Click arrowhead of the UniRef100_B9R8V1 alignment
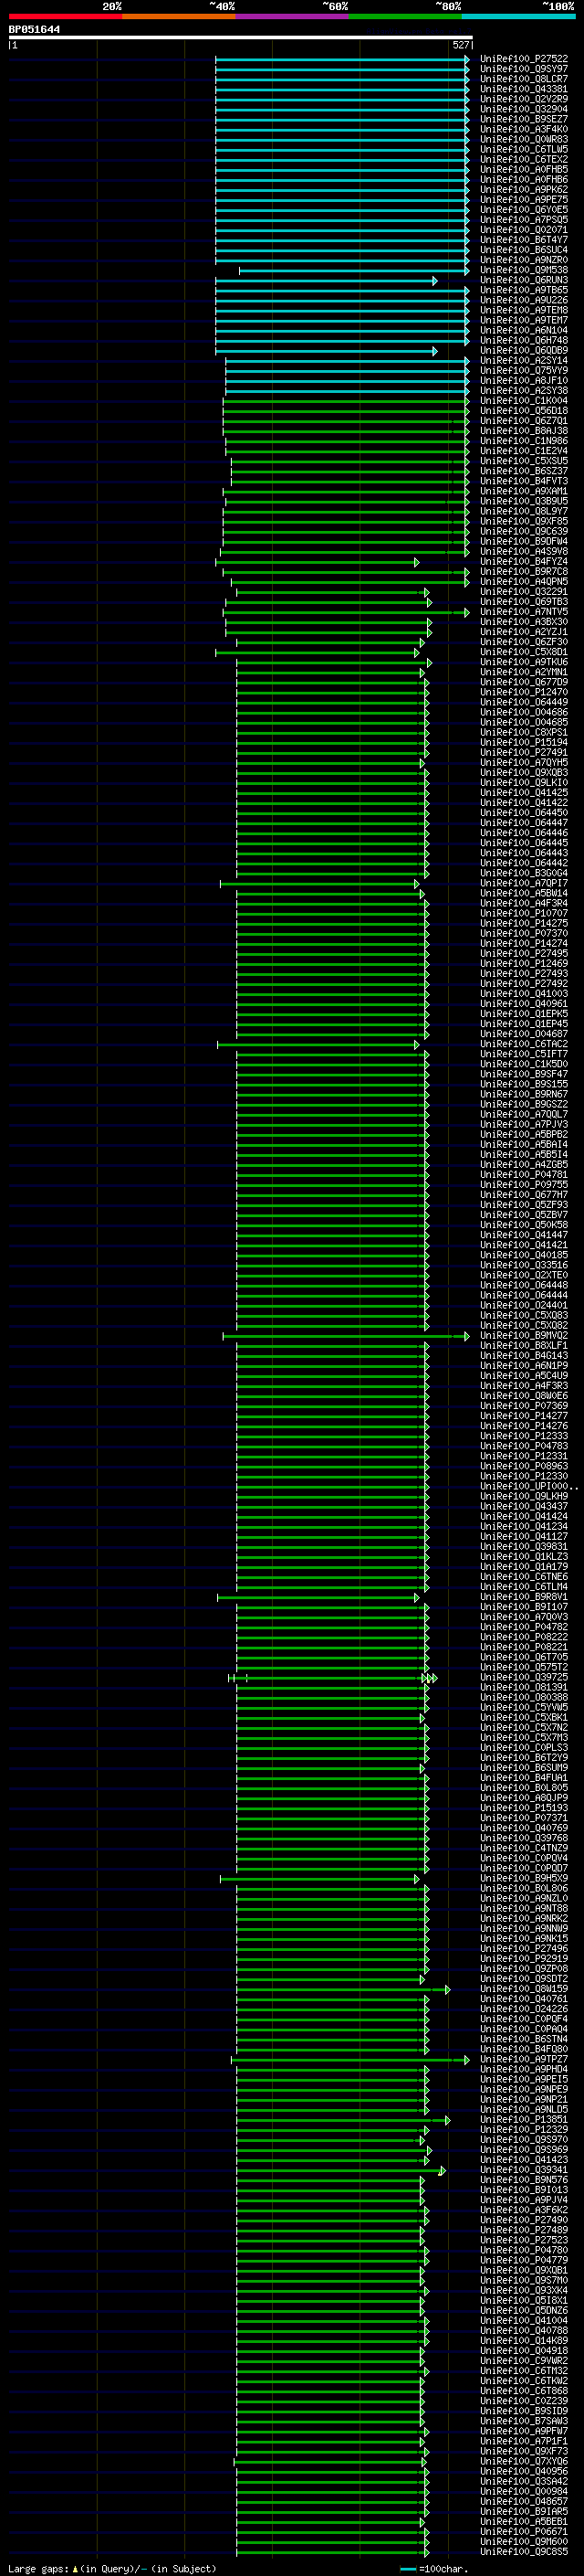This screenshot has height=2576, width=584. pyautogui.click(x=416, y=1598)
